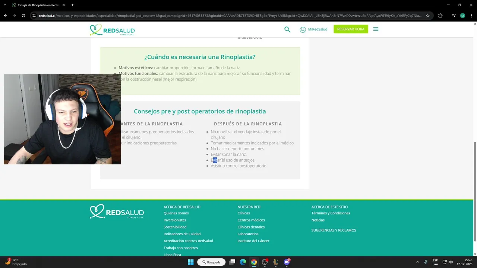Viewport: 477px width, 268px height.
Task: Open Indicadores de Calidad link
Action: pos(182,234)
